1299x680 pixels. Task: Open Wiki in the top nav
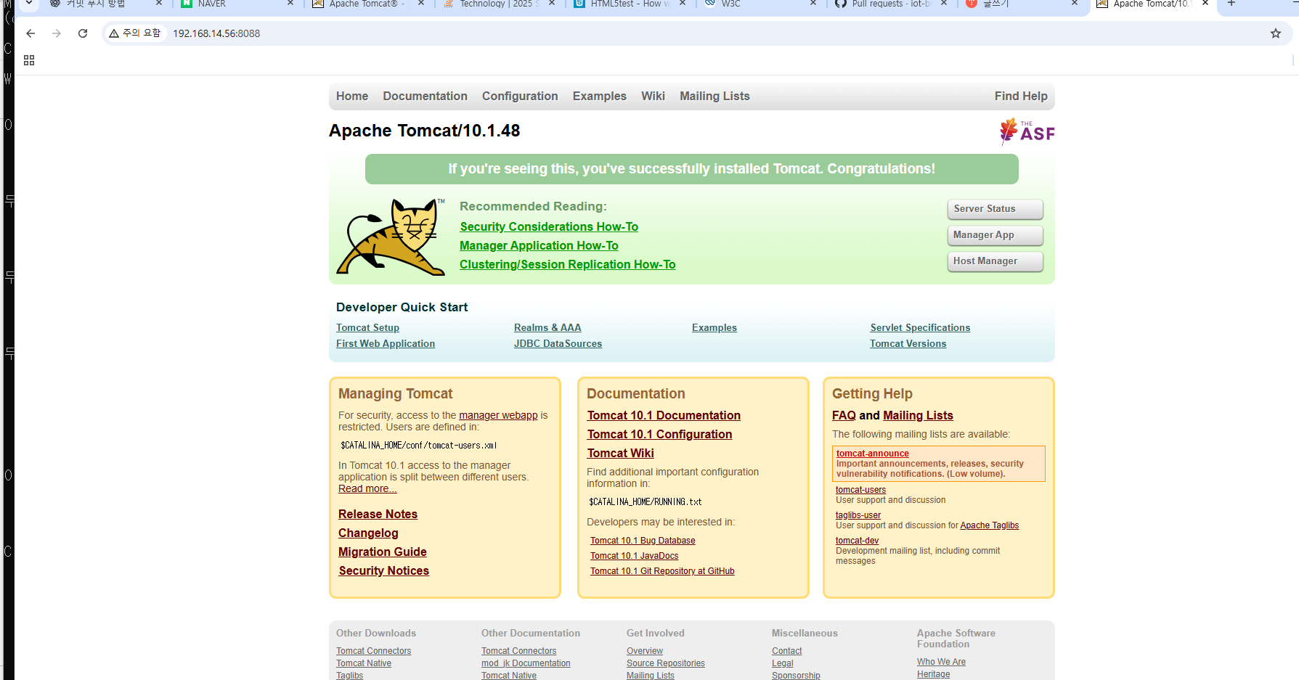tap(653, 96)
